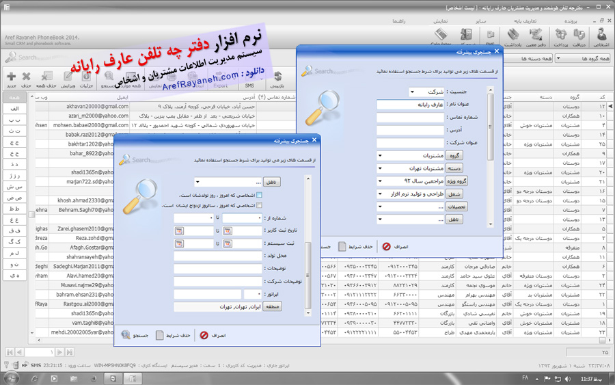Delete record using the حذف icon
The width and height of the screenshot is (615, 385).
(26, 79)
